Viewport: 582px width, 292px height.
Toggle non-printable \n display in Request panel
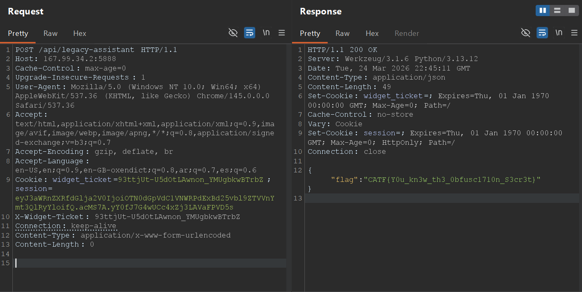click(266, 33)
